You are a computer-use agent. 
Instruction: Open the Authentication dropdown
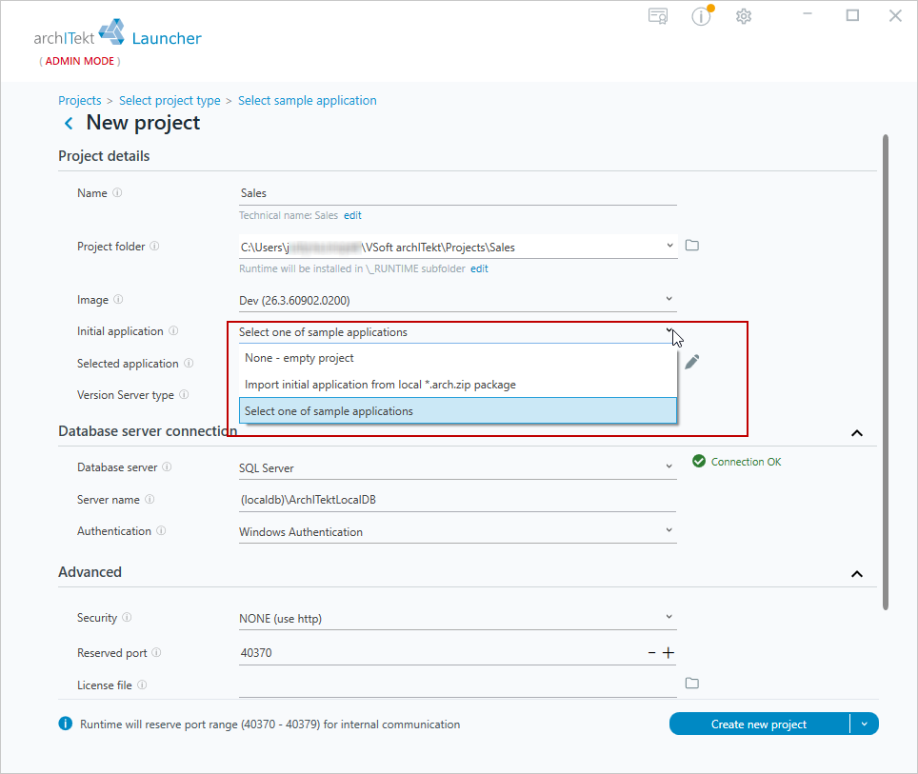pos(669,530)
